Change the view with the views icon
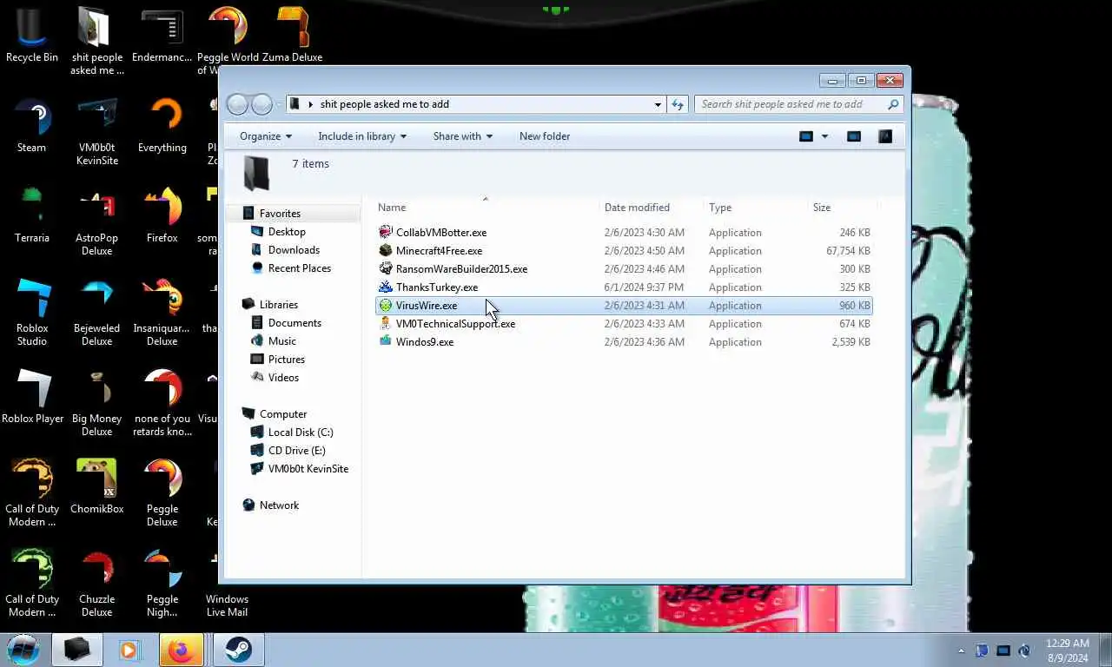 point(806,136)
